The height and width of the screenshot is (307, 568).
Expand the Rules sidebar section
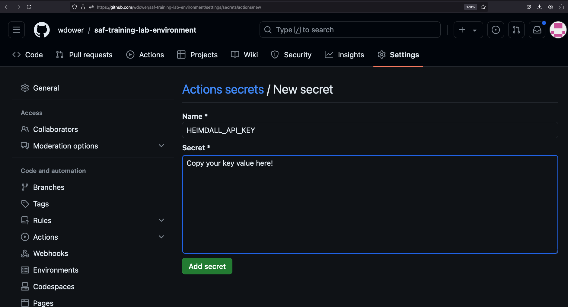161,220
